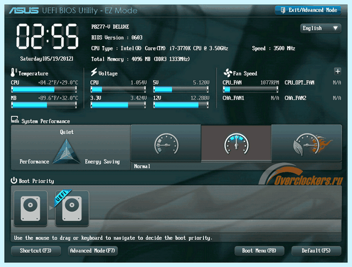Click the 12V voltage bar
This screenshot has width=352, height=267.
pos(181,105)
